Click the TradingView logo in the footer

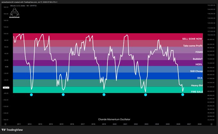[12, 130]
